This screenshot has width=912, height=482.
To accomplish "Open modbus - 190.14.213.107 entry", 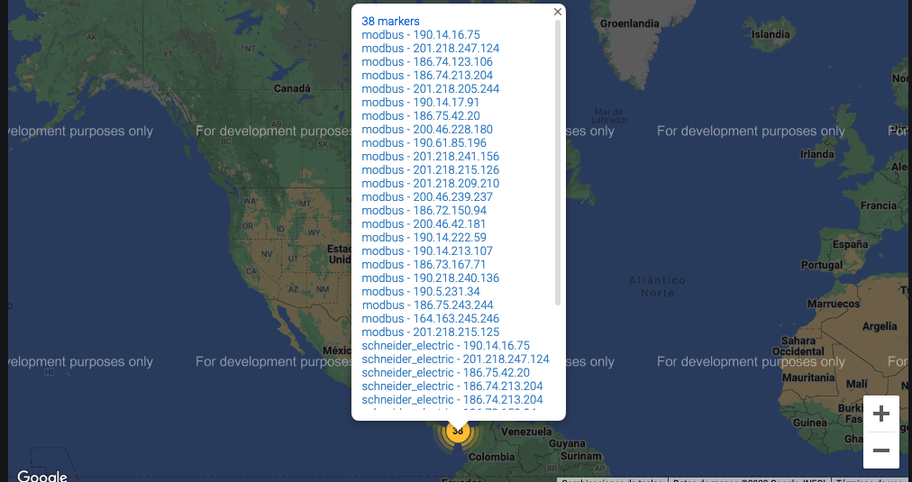I will pos(427,251).
